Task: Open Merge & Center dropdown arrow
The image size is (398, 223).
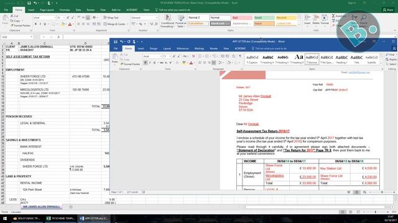Action: 127,24
